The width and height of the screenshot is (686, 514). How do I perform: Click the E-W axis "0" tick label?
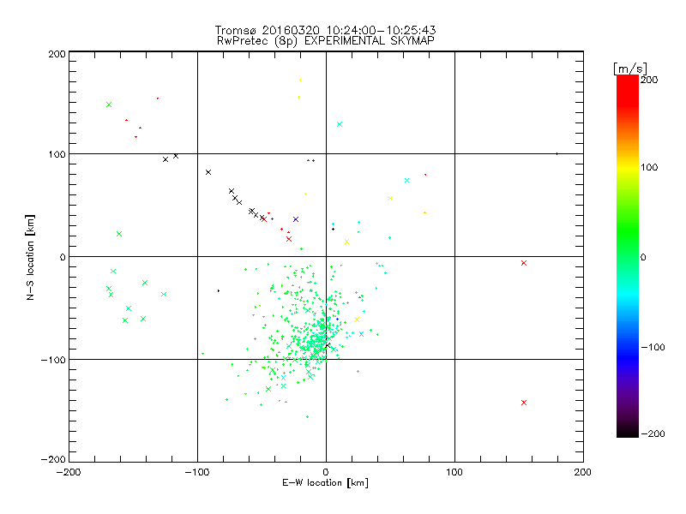(x=326, y=472)
